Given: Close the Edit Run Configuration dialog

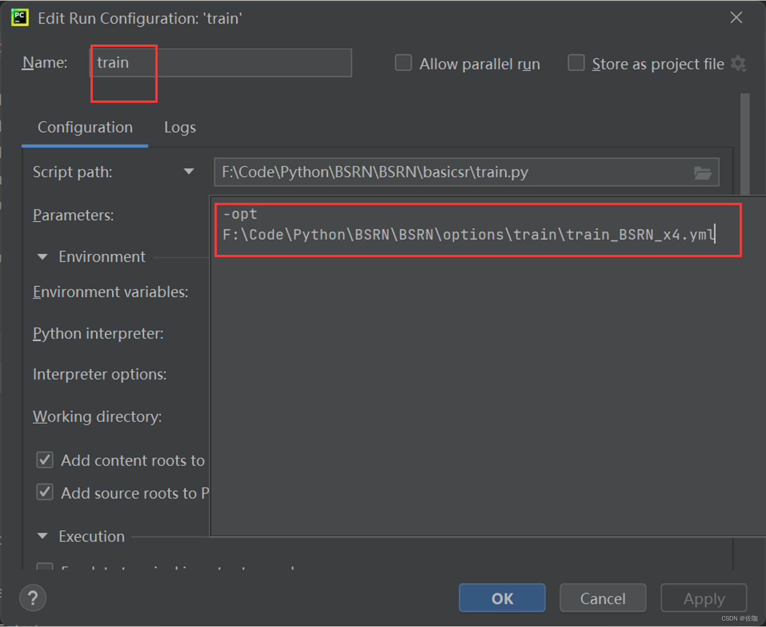Looking at the screenshot, I should pos(736,18).
